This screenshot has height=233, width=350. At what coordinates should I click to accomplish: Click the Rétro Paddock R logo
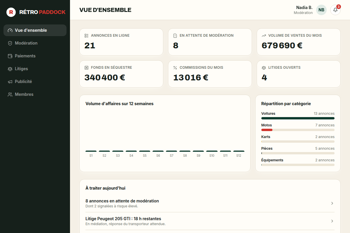(11, 12)
